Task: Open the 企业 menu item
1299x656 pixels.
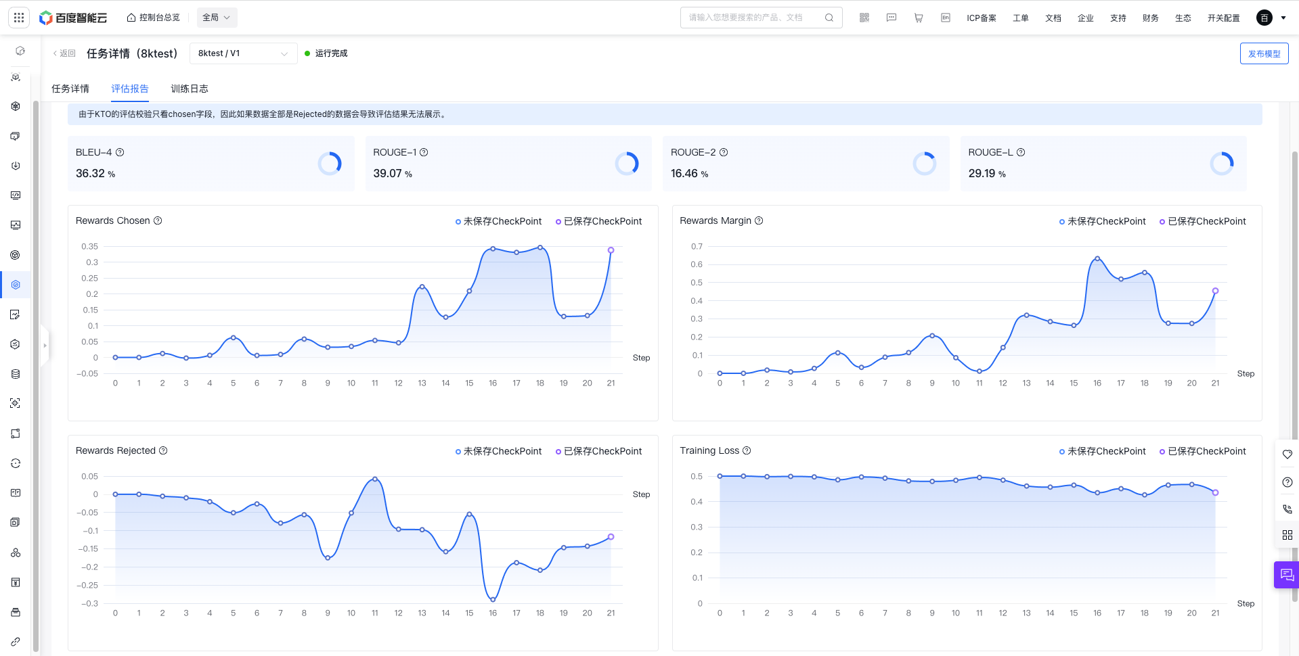Action: 1086,18
